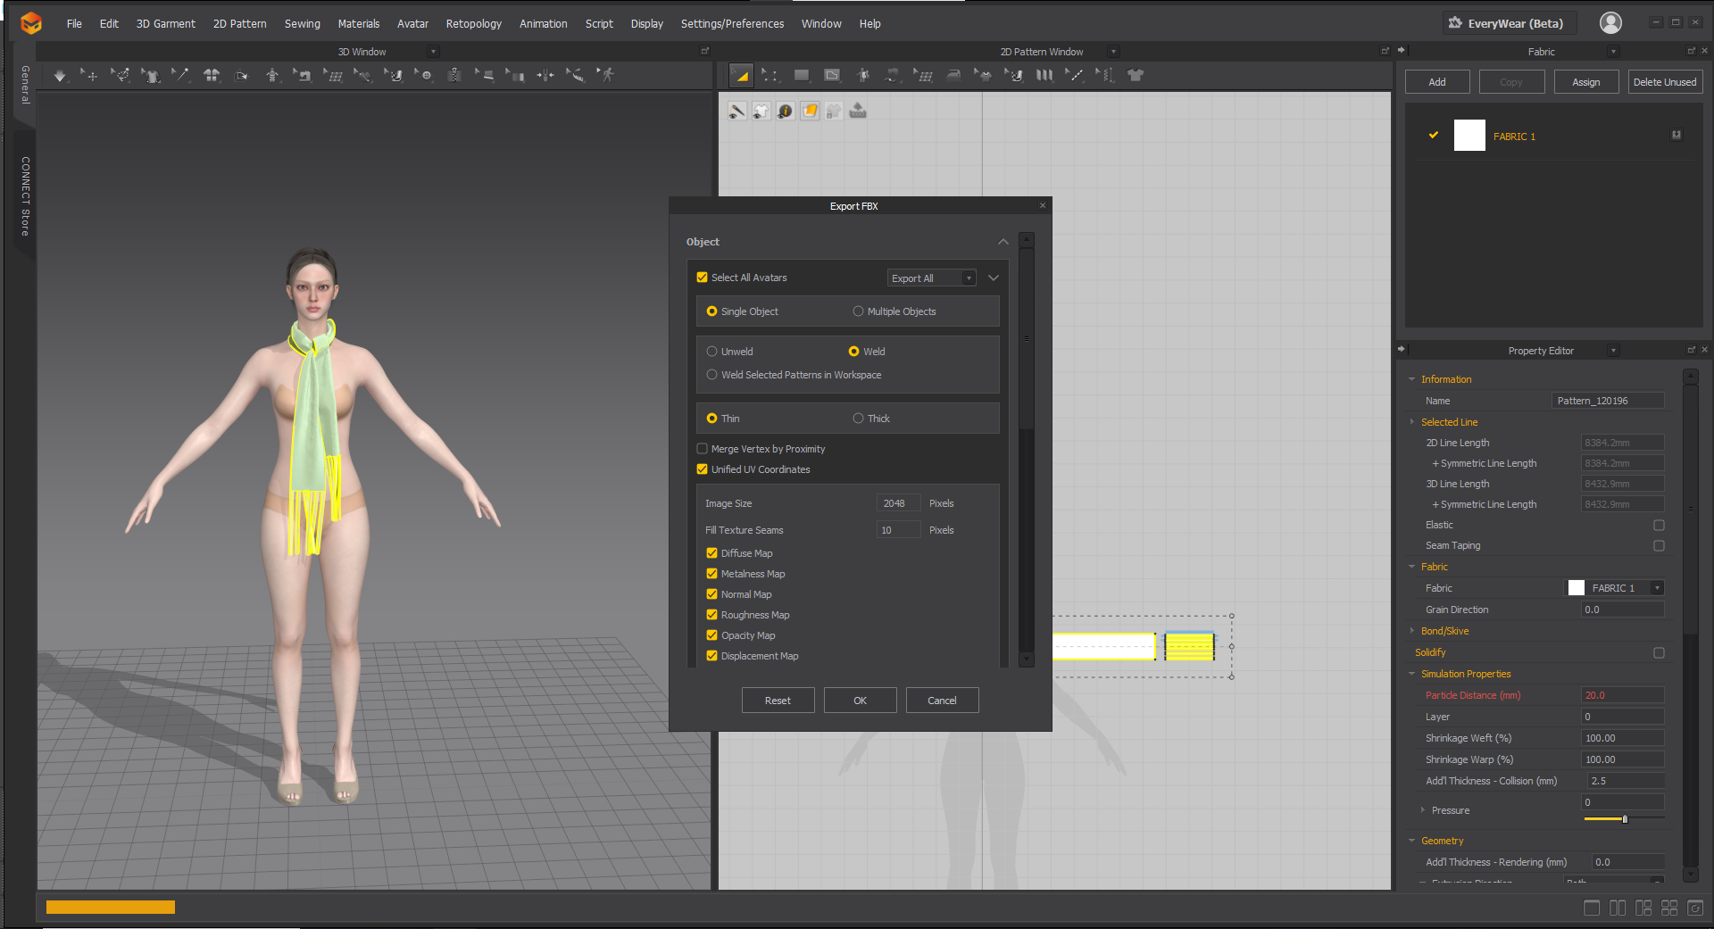Uncheck the Normal Map checkbox
The height and width of the screenshot is (929, 1714).
pyautogui.click(x=711, y=594)
